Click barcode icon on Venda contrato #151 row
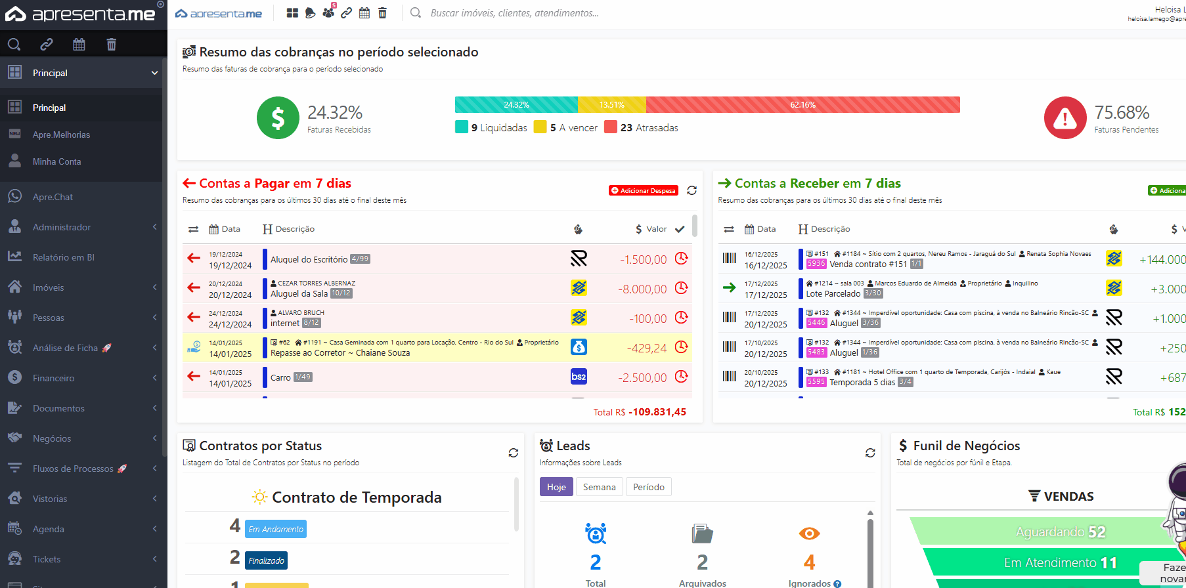Image resolution: width=1186 pixels, height=588 pixels. tap(730, 259)
